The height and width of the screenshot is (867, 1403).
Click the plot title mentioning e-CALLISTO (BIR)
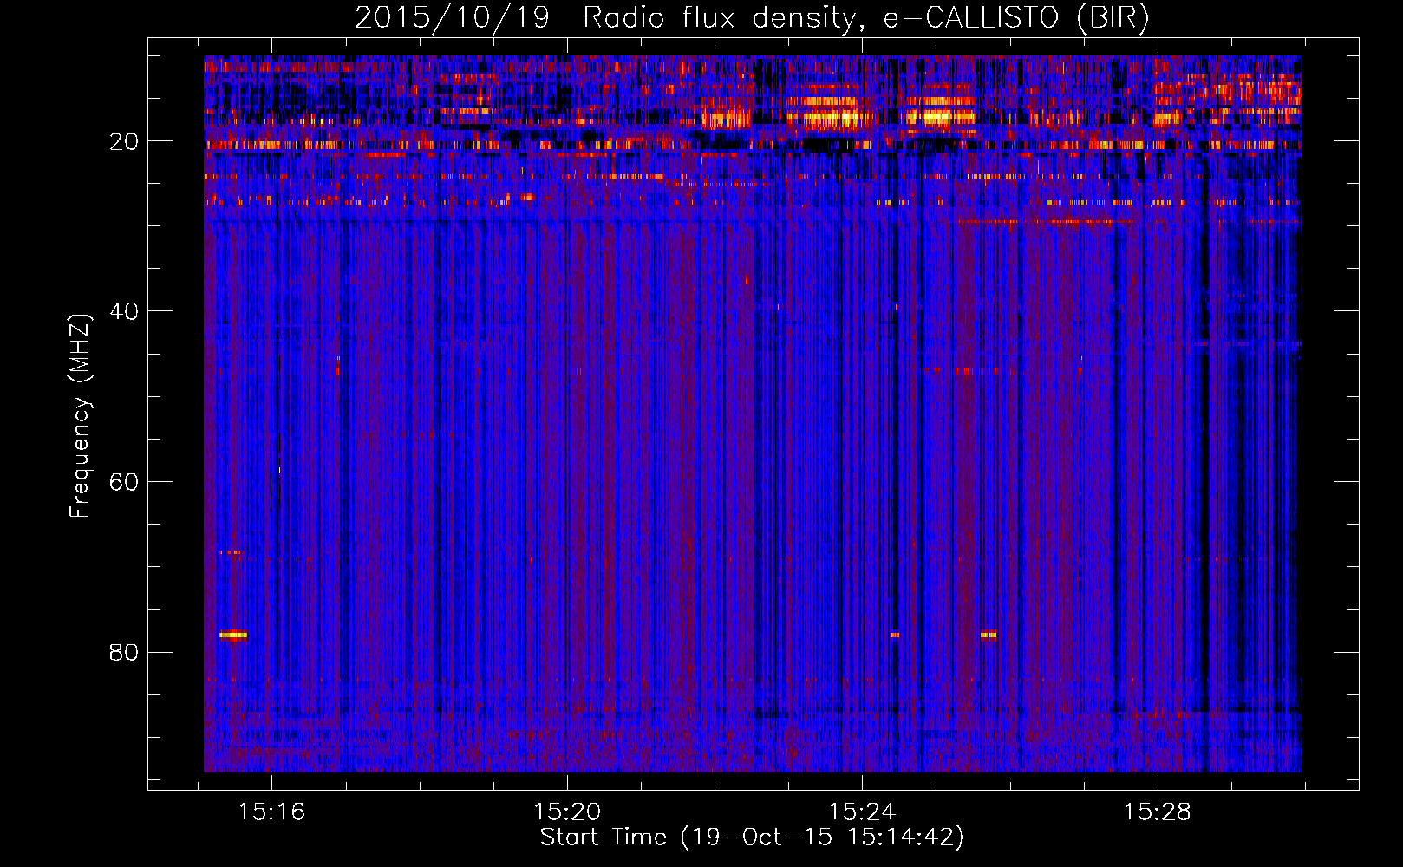(752, 17)
